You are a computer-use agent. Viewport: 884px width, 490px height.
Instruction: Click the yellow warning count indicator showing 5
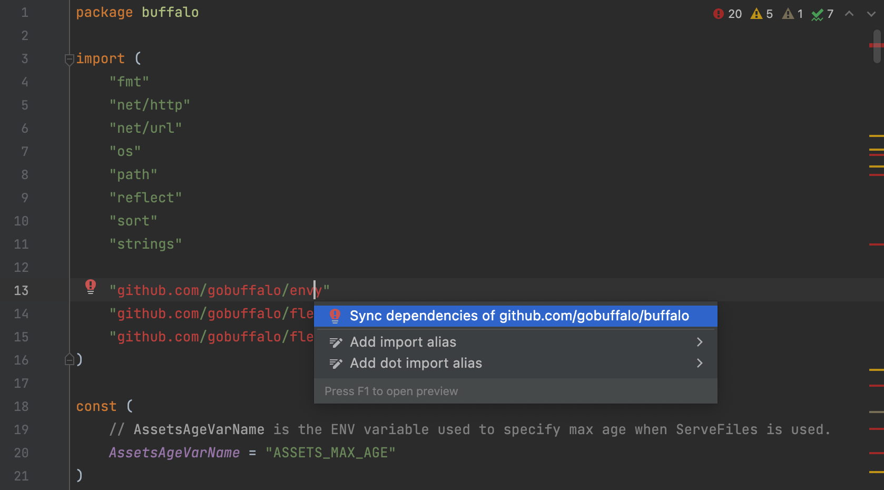click(x=762, y=14)
